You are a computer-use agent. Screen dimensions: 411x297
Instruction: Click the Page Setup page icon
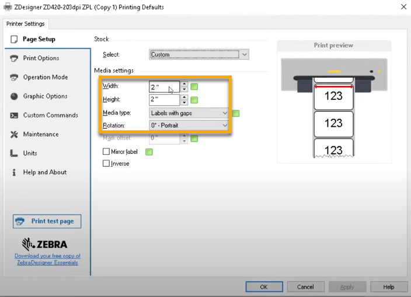point(14,39)
